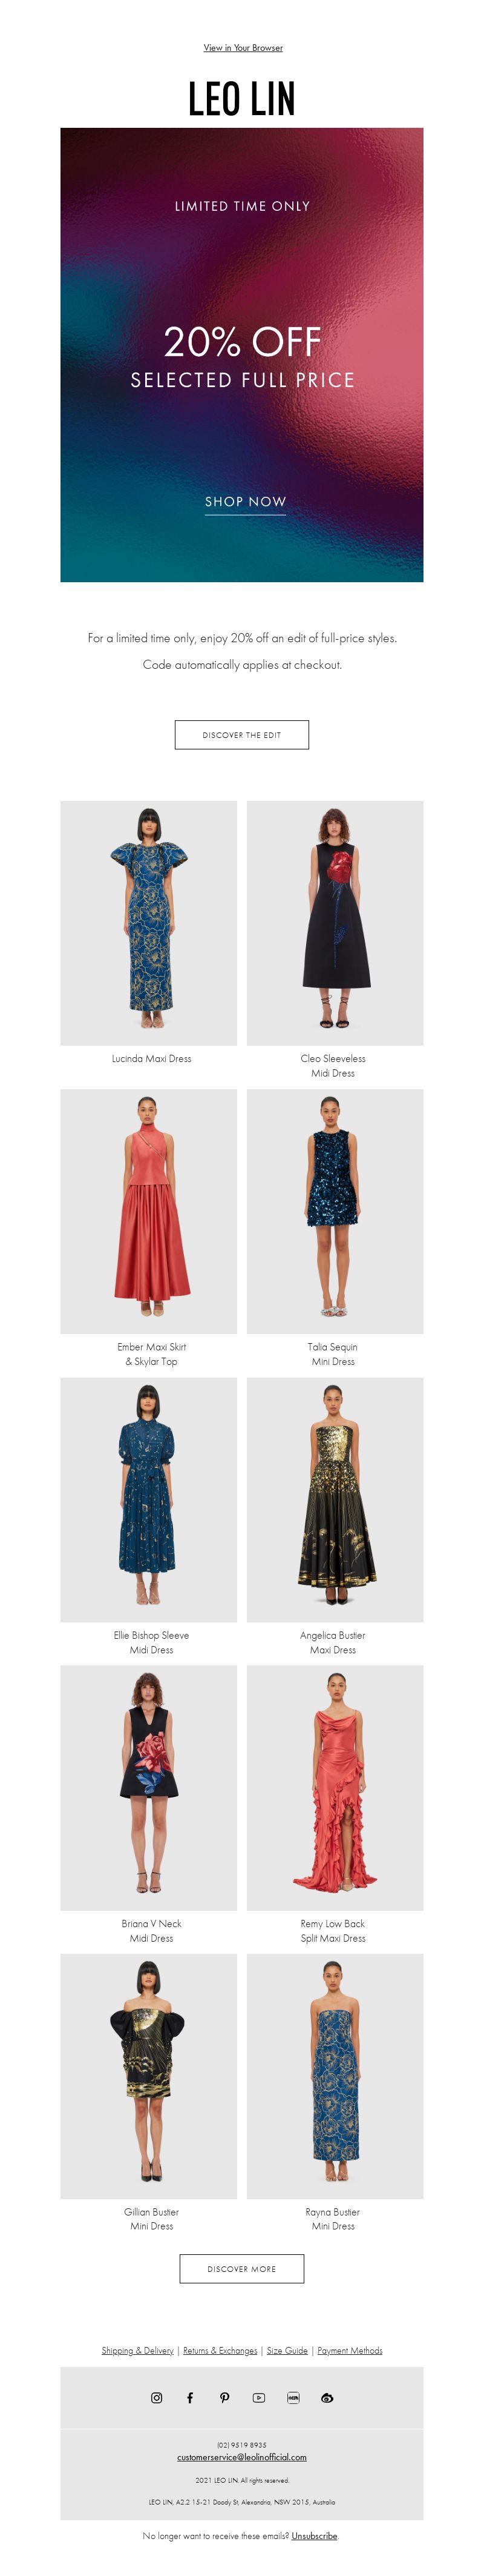Open the Instagram social icon
484x2576 pixels.
pyautogui.click(x=157, y=2397)
